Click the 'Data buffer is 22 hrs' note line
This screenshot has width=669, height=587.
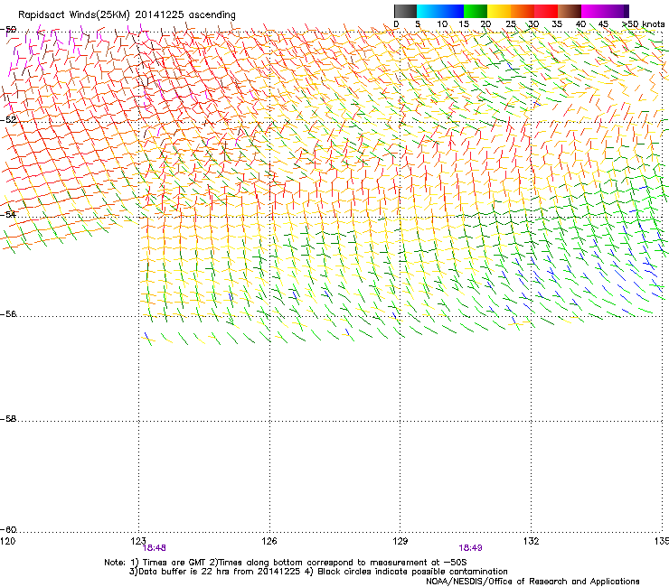(x=318, y=572)
